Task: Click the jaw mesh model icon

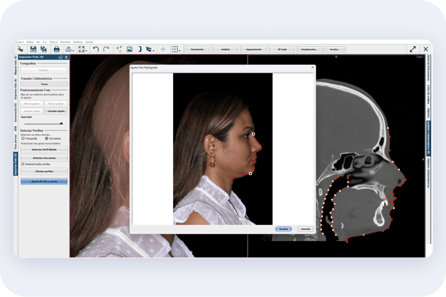Action: click(x=149, y=49)
